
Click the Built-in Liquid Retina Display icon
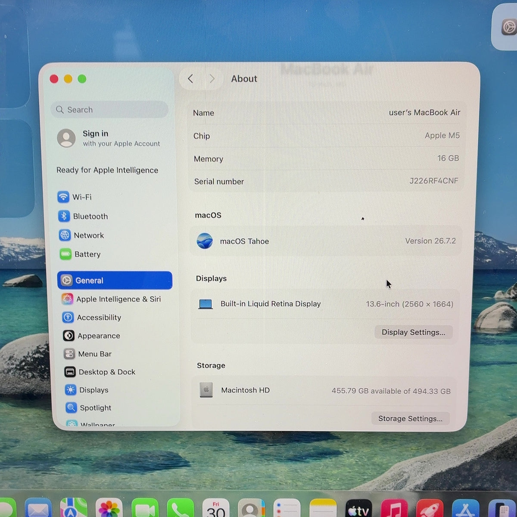coord(206,304)
